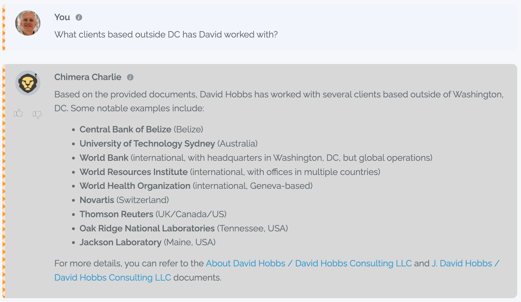
Task: Click World Resources Institute entry
Action: (230, 172)
